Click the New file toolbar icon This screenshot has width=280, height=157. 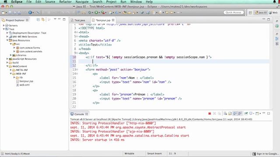click(x=3, y=13)
